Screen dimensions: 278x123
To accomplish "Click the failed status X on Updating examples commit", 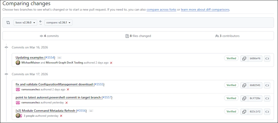I will coord(111,63).
